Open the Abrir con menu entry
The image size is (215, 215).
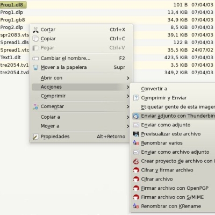pos(81,78)
